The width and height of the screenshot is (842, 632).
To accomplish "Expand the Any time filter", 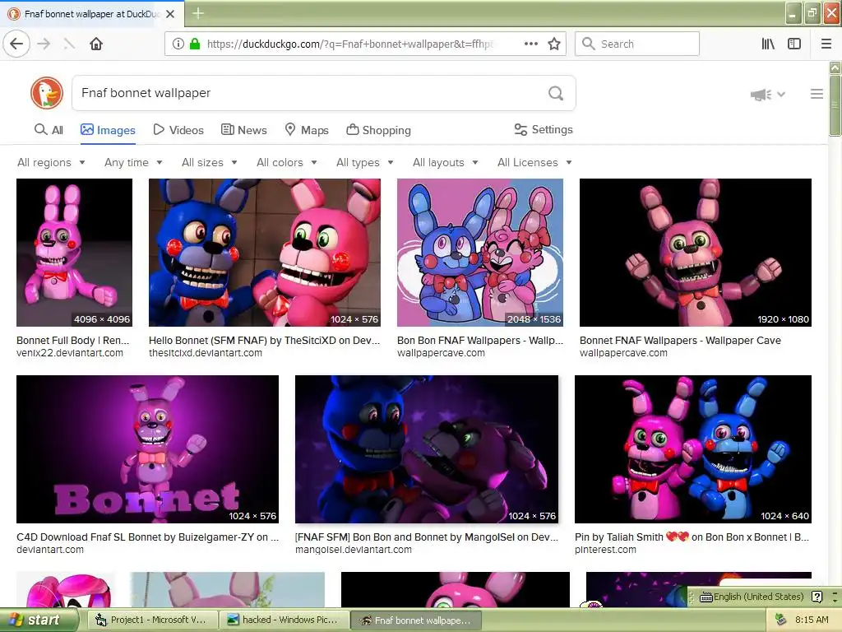I will tap(133, 162).
